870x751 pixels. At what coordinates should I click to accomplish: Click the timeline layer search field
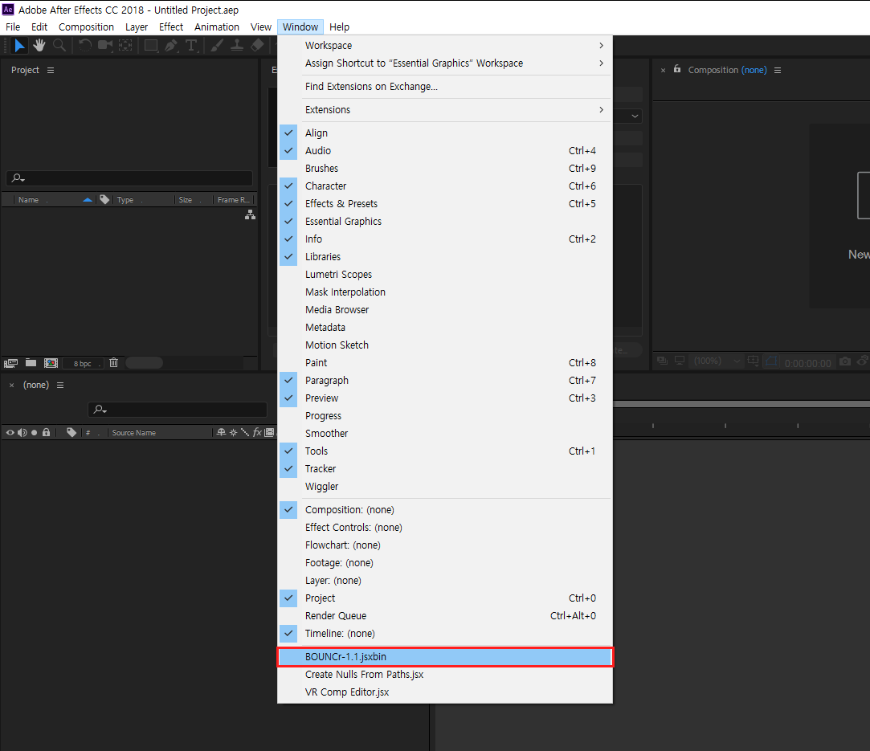pyautogui.click(x=178, y=410)
